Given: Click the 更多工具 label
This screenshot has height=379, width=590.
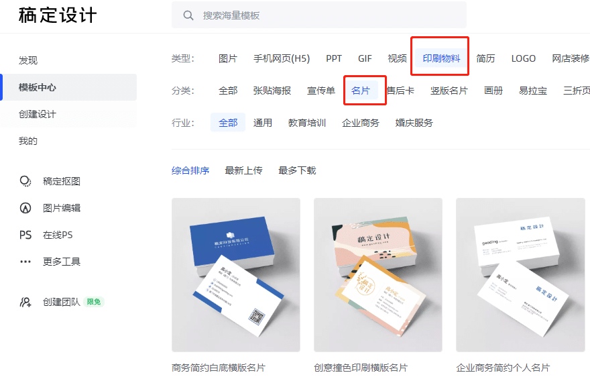Looking at the screenshot, I should pos(62,262).
